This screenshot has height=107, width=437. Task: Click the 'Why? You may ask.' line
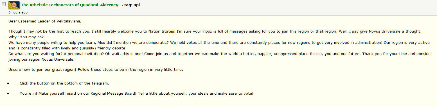[x=26, y=37]
